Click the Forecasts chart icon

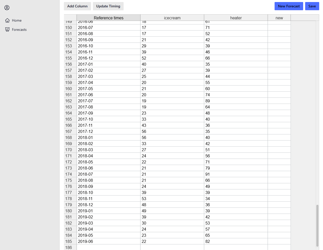coord(7,30)
